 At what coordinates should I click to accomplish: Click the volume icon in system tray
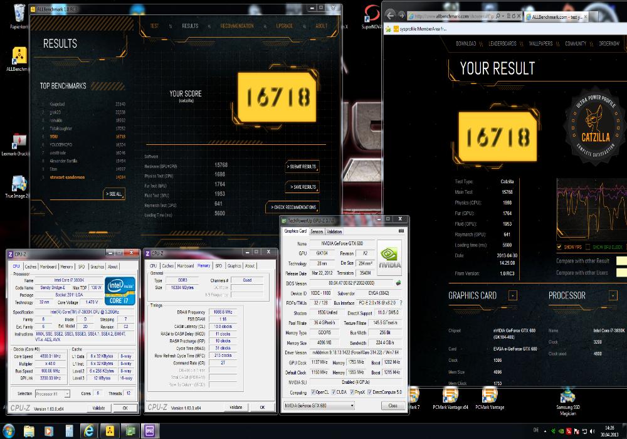[592, 431]
